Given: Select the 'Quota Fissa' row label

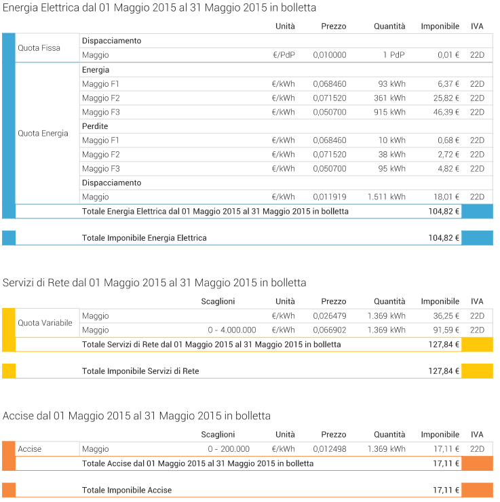Looking at the screenshot, I should point(39,47).
